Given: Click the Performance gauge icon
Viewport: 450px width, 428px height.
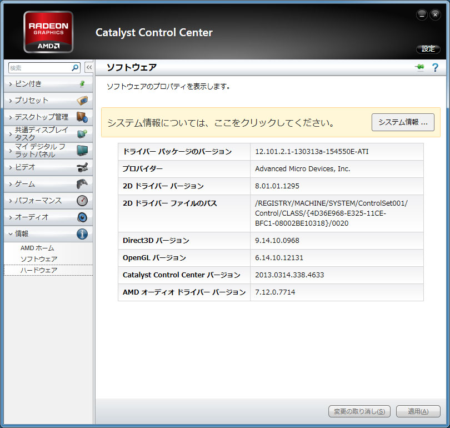Looking at the screenshot, I should 82,201.
